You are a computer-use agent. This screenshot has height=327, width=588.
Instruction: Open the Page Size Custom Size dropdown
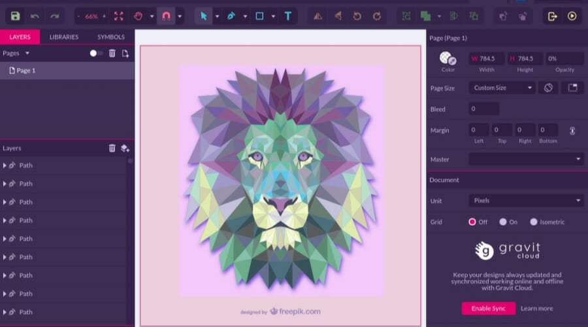(x=502, y=88)
